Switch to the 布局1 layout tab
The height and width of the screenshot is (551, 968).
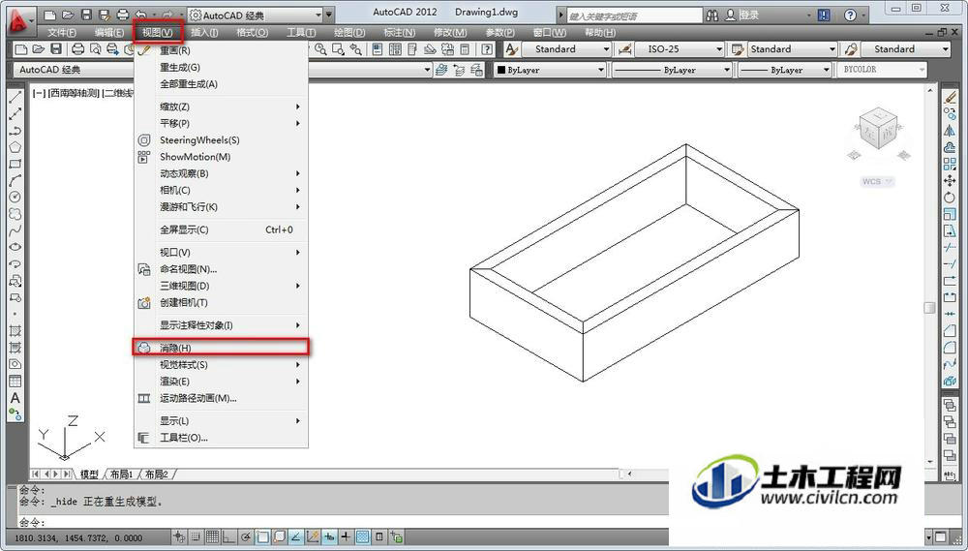click(x=122, y=474)
